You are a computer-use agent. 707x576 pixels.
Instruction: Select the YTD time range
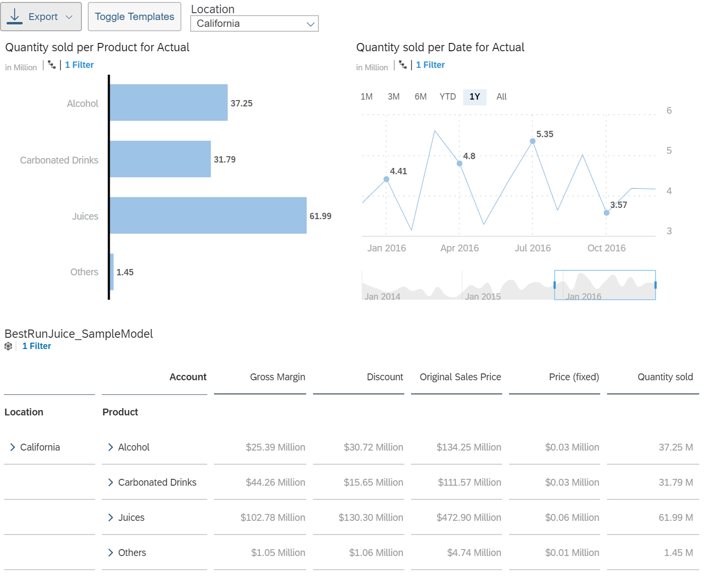(x=448, y=97)
